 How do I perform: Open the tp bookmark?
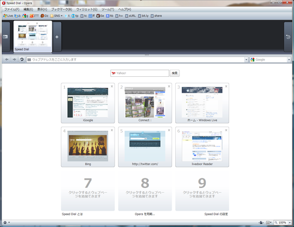[x=75, y=16]
